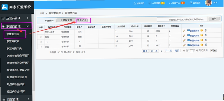Click 退出登录 logout icon

tap(191, 3)
